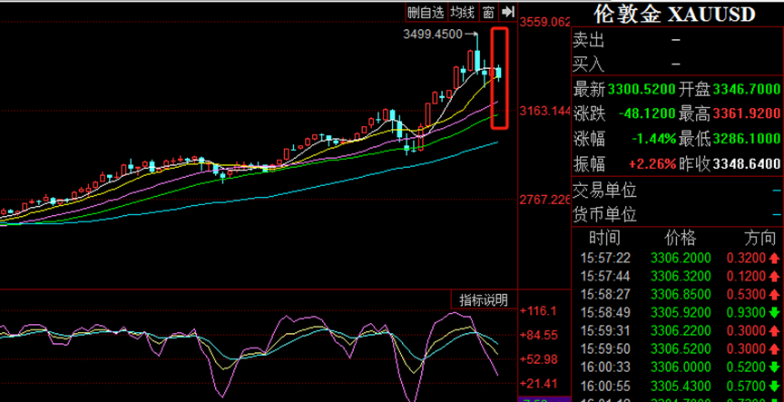Viewport: 784px width, 402px height.
Task: Select the 涨幅 value -1.44%
Action: coord(653,138)
